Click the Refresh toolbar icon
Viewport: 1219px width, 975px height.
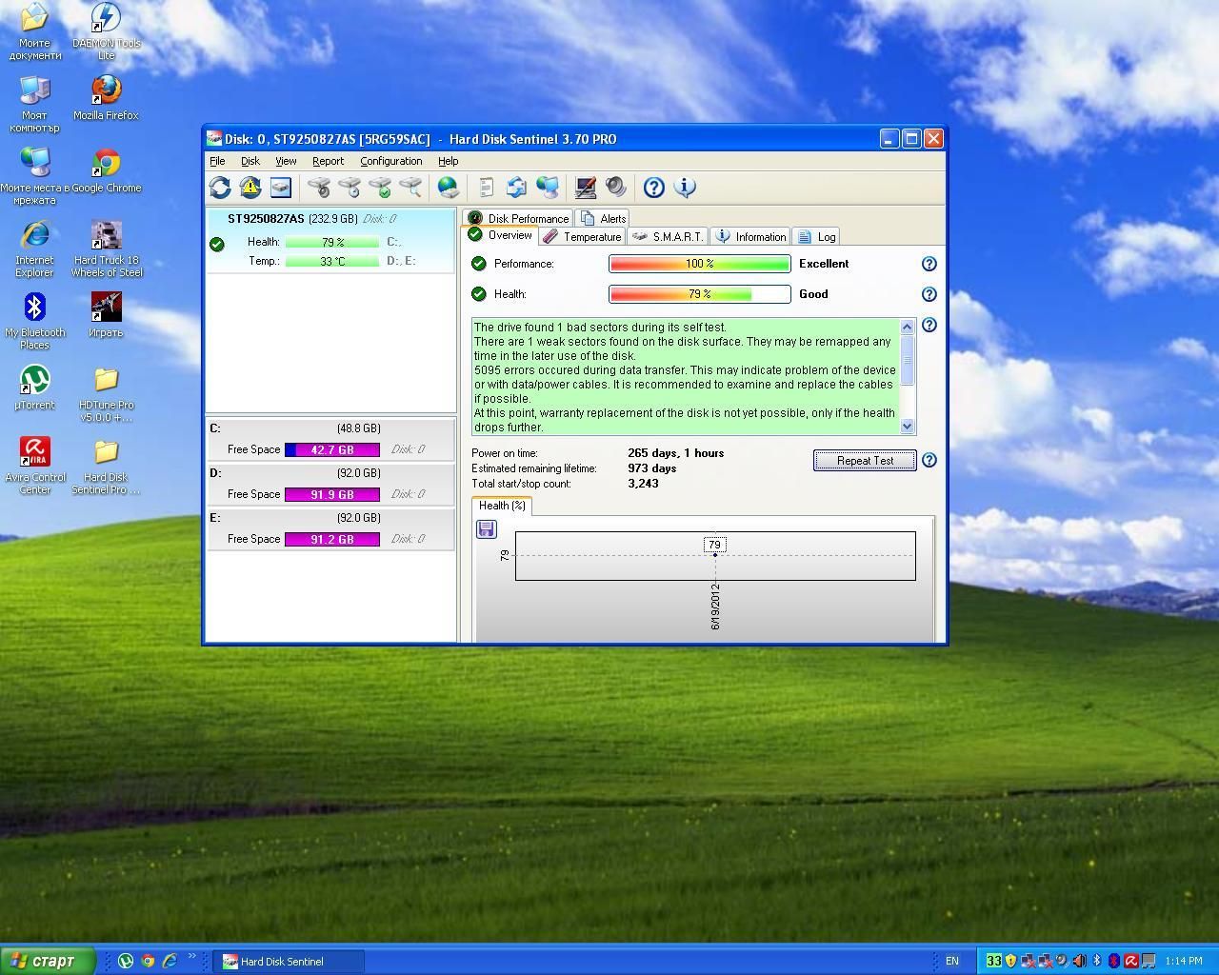[x=220, y=188]
